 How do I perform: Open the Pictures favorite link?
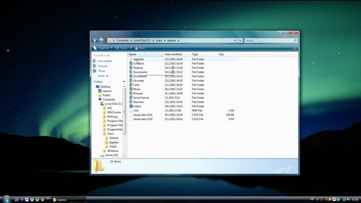coord(103,66)
